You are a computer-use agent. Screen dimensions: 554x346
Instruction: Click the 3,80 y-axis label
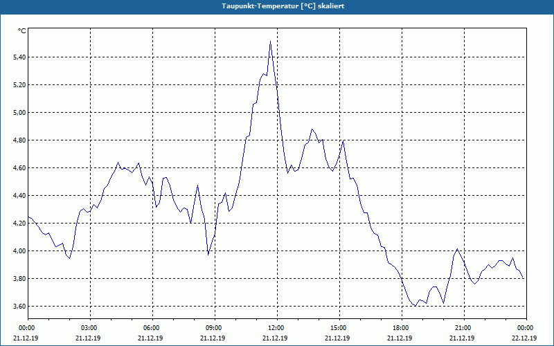pos(19,279)
